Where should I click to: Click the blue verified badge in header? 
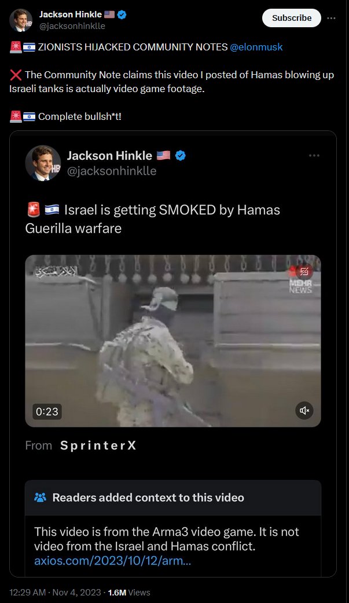click(122, 14)
